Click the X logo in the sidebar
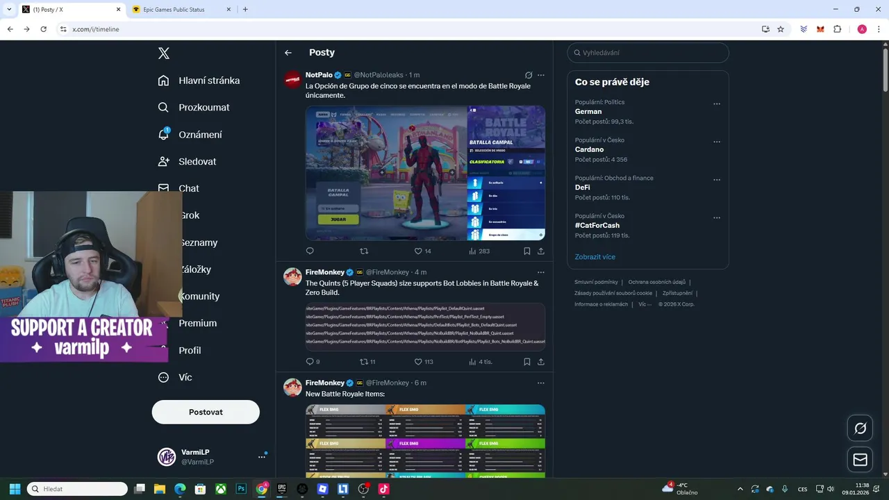 [164, 53]
